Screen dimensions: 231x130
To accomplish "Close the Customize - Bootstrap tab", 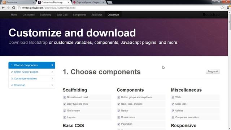I will pos(68,3).
